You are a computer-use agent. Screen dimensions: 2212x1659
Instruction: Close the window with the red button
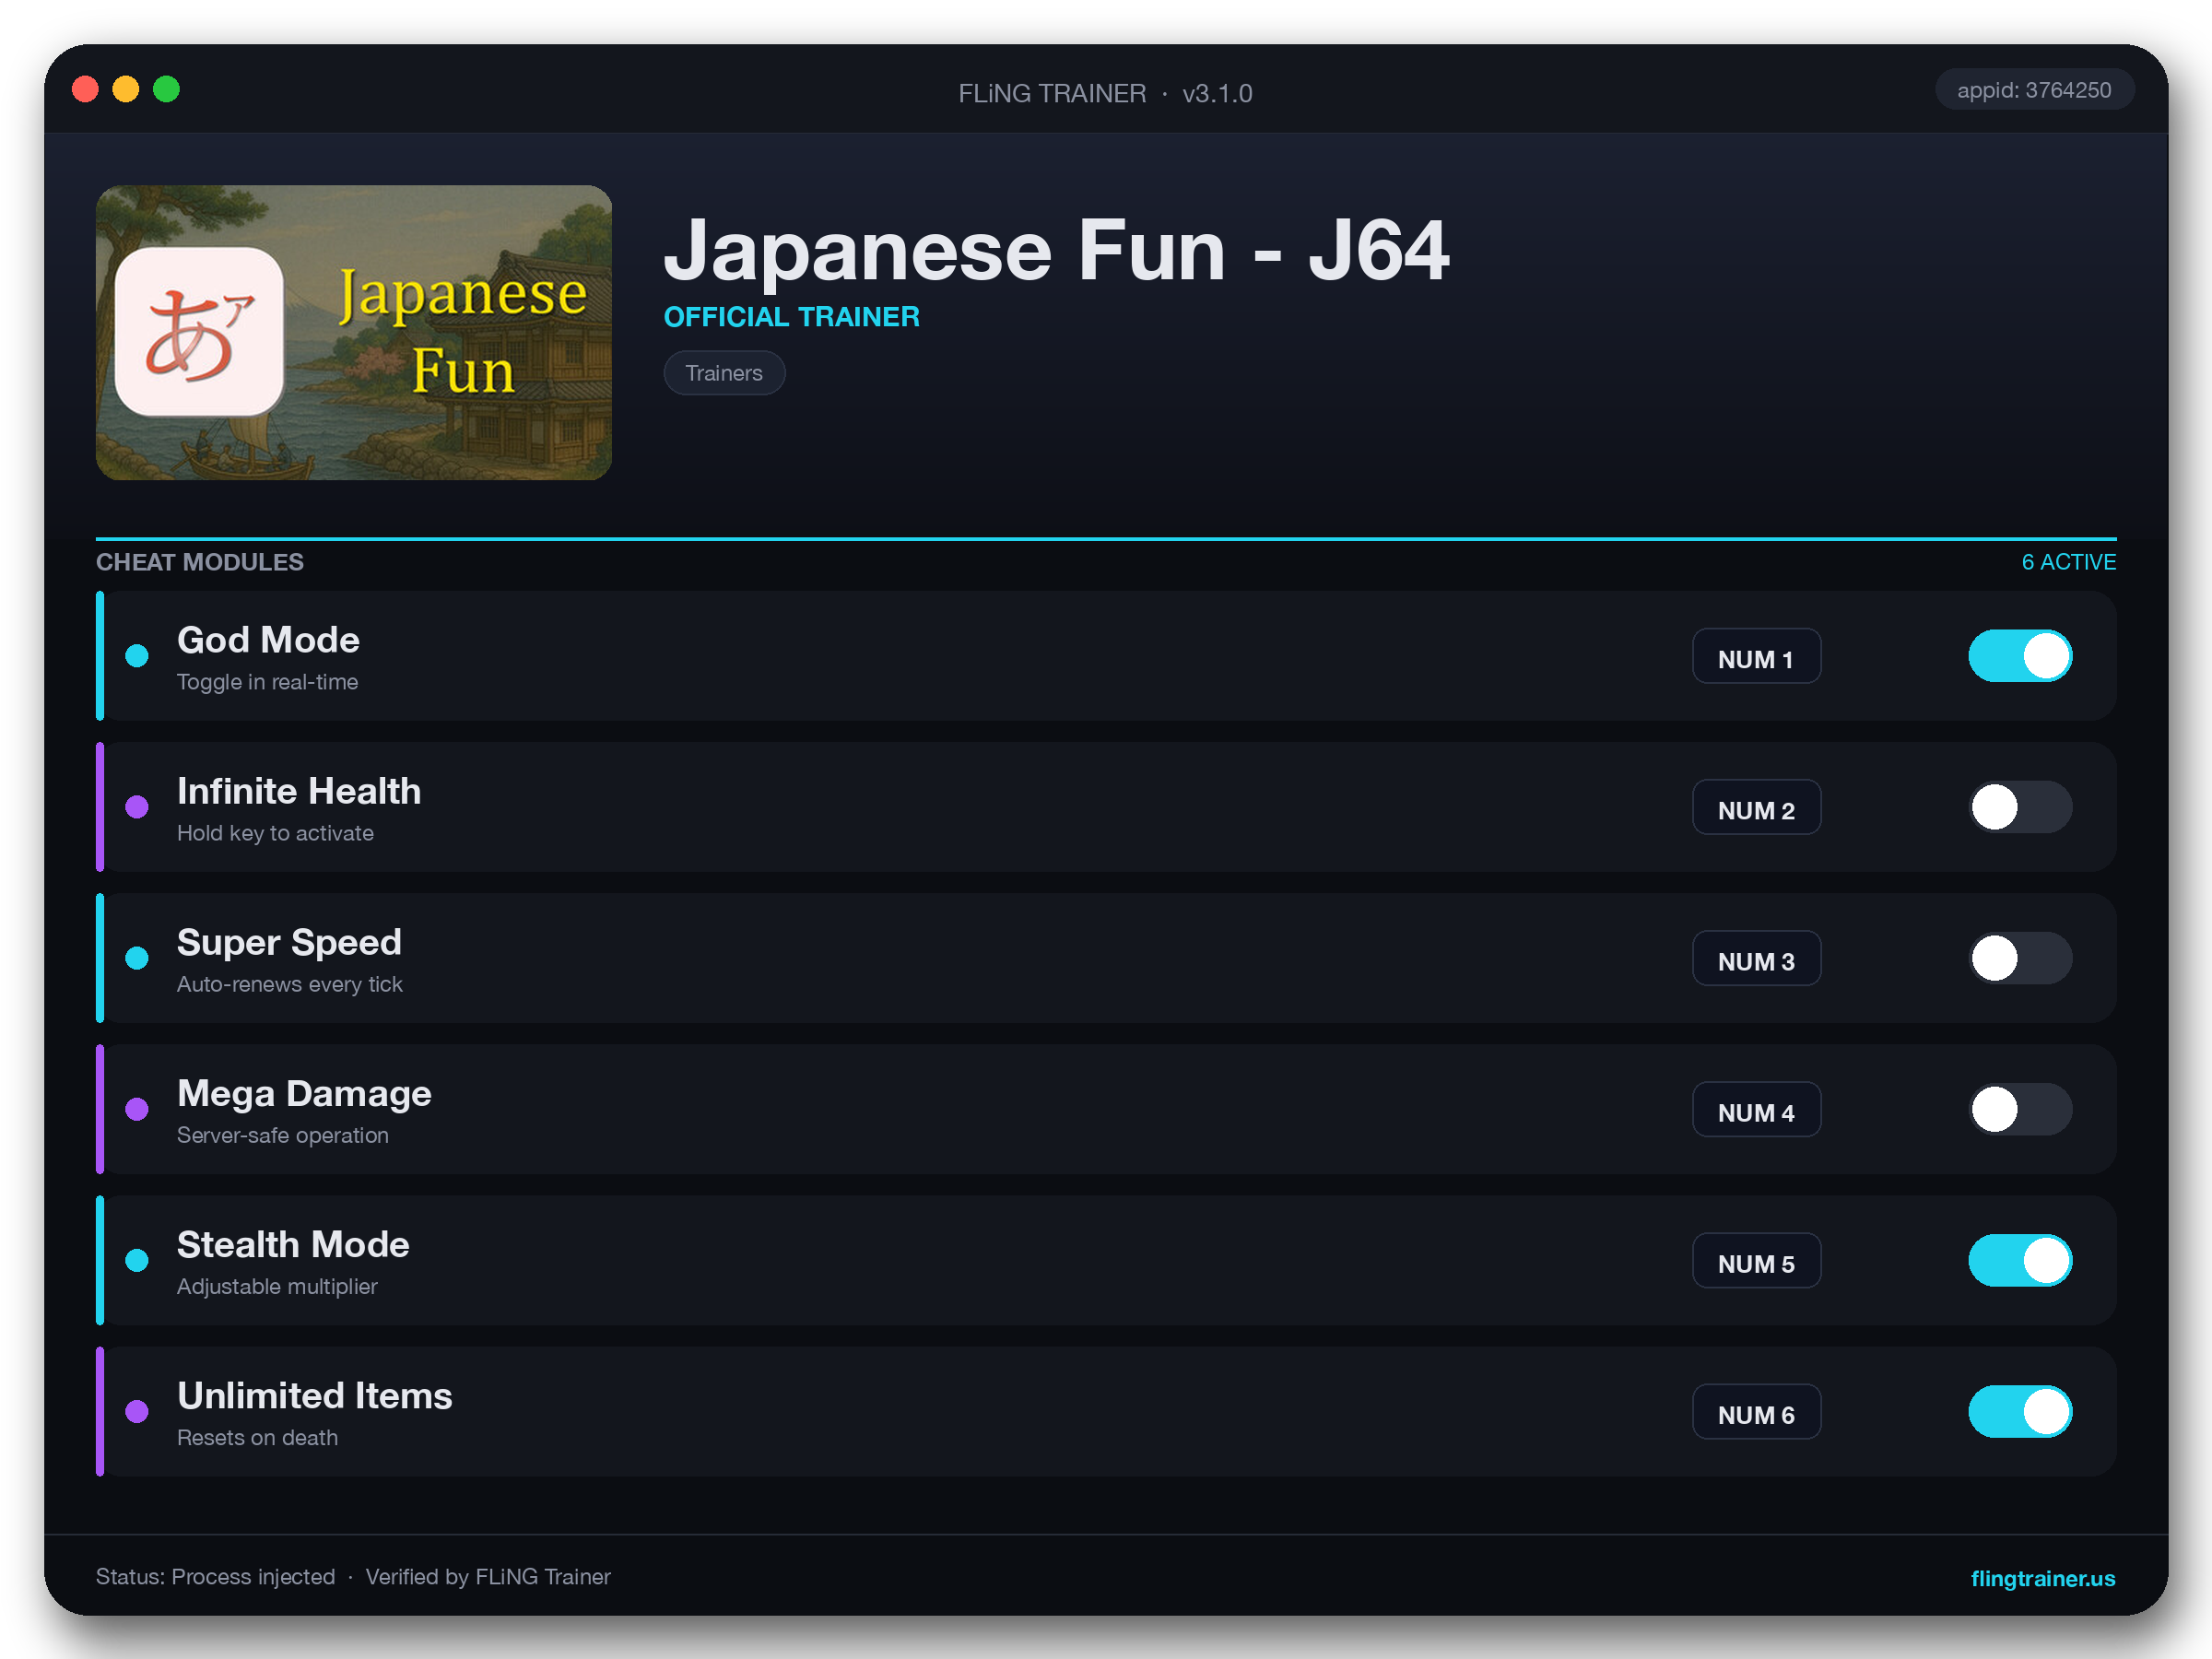click(x=85, y=89)
